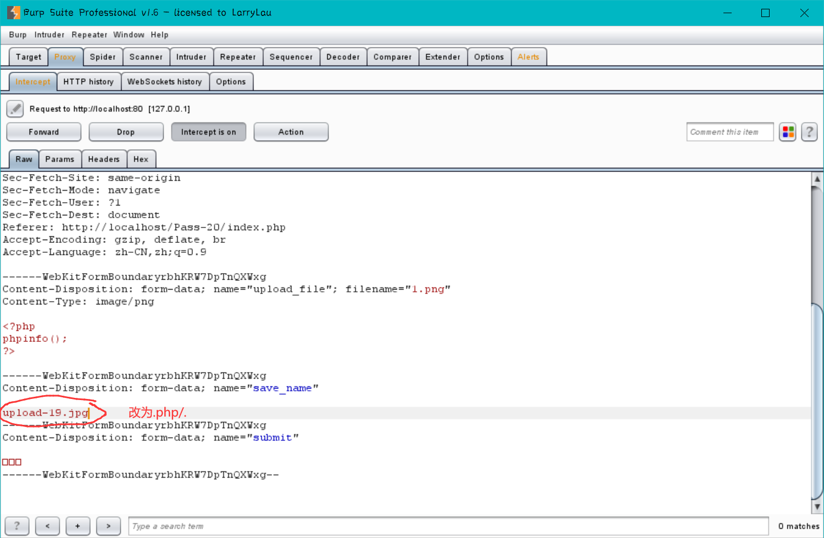Screen dimensions: 824x538
Task: Go to next search match
Action: (x=109, y=526)
